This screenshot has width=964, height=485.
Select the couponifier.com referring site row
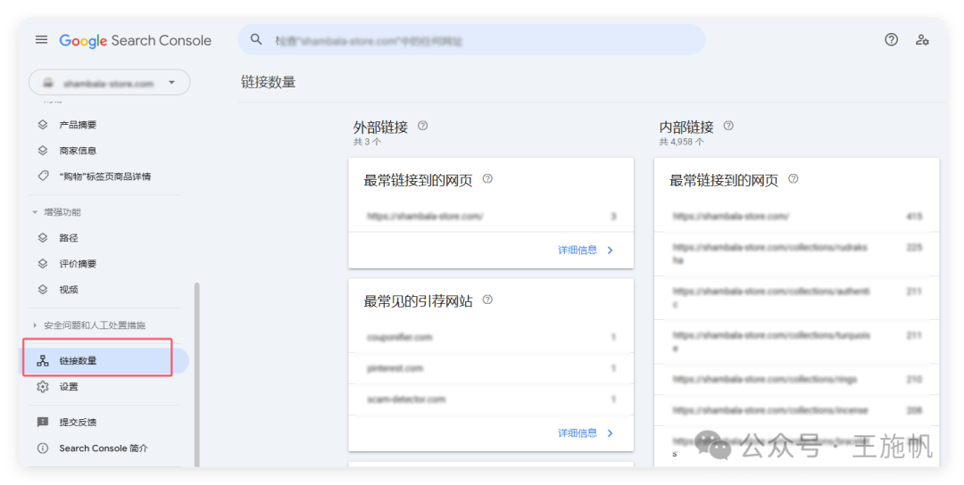[x=491, y=337]
